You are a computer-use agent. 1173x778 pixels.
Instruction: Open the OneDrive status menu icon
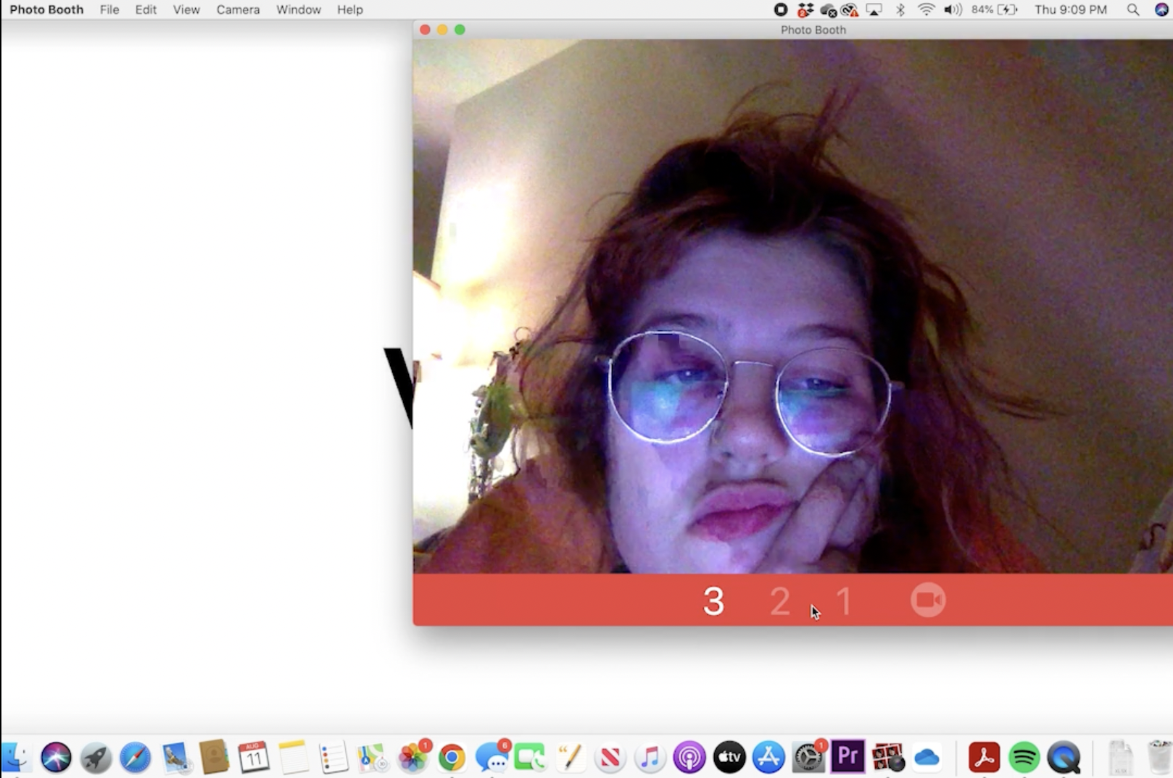(828, 9)
